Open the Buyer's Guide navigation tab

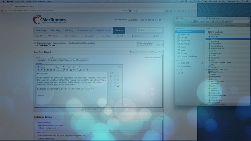103,30
